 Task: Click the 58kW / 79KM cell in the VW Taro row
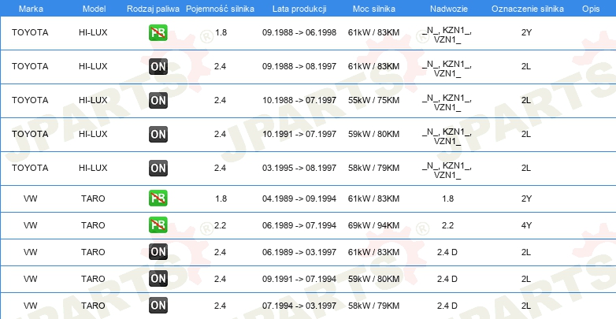pyautogui.click(x=373, y=306)
